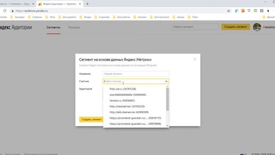Image resolution: width=275 pixels, height=155 pixels.
Task: Open the Леся bookmarks folder
Action: point(50,17)
